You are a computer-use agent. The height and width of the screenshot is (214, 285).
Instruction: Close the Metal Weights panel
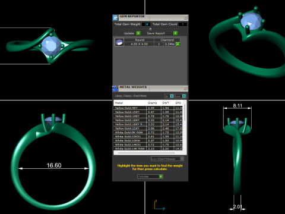click(185, 88)
